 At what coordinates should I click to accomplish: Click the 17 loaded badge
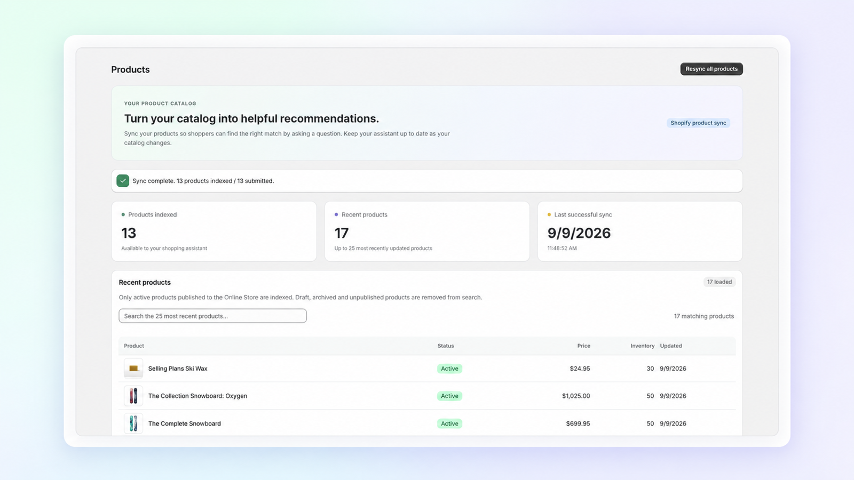(x=719, y=282)
